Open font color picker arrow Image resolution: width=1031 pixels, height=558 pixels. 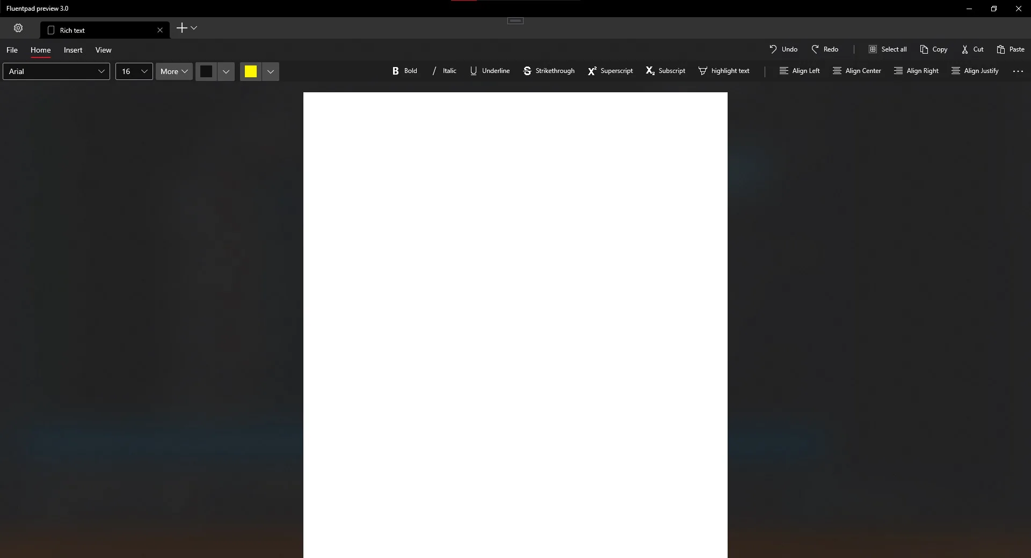click(226, 71)
